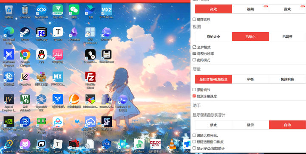Select the dark SF desktop icon

coord(107,122)
